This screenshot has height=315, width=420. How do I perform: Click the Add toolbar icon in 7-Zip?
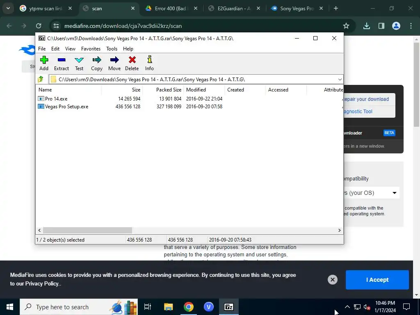click(44, 63)
